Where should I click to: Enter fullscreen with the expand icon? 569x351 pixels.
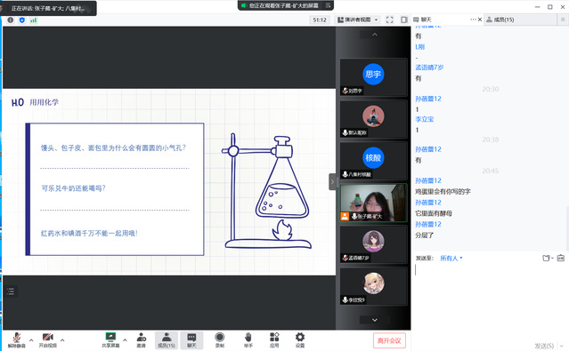389,20
